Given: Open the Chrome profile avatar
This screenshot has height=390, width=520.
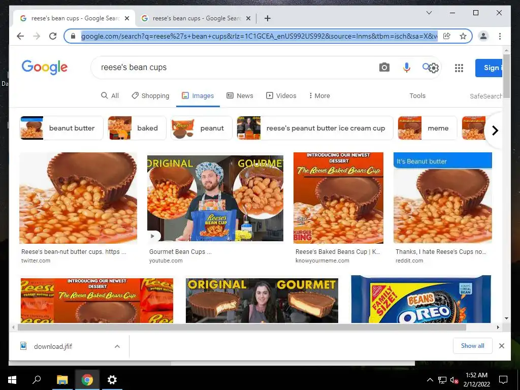Looking at the screenshot, I should [483, 36].
